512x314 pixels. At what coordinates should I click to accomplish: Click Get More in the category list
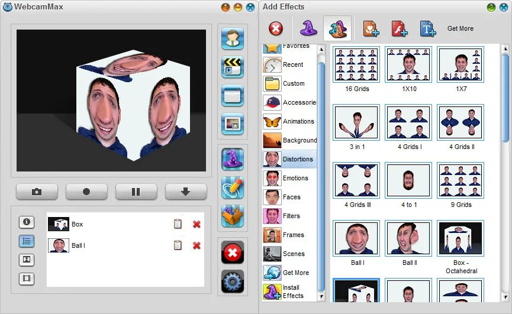289,273
